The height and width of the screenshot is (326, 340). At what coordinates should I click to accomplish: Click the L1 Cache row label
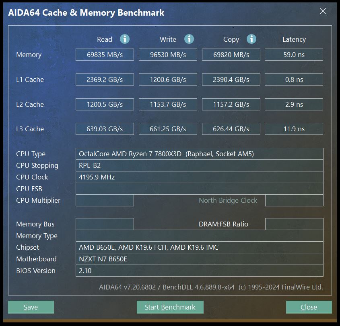30,79
